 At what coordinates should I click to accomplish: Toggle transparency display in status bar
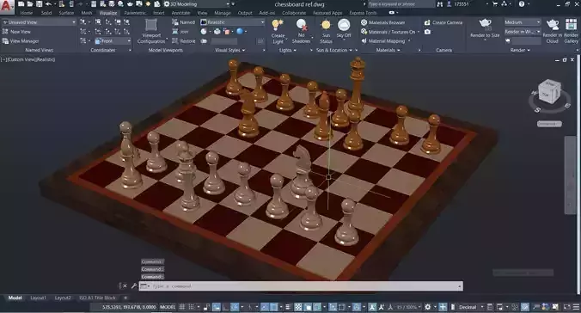click(298, 307)
